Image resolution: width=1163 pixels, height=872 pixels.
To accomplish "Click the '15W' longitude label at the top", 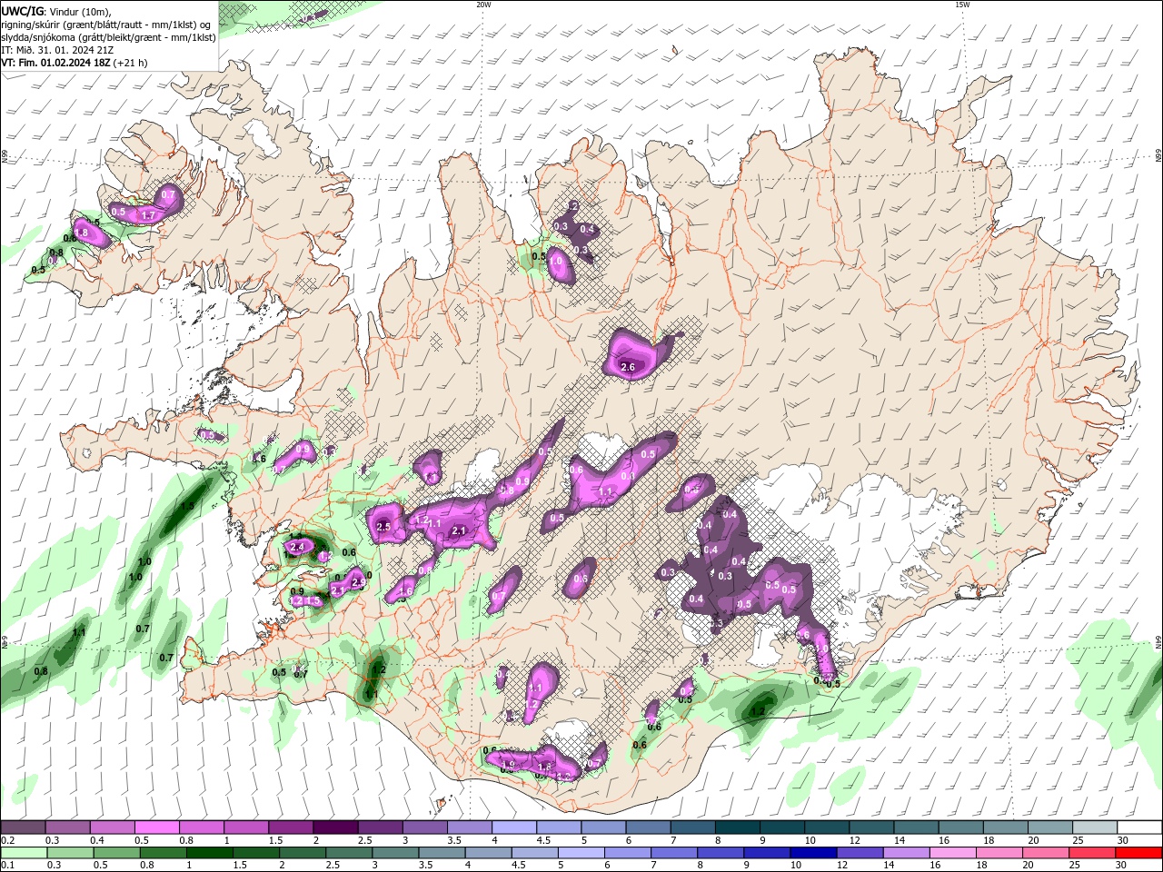I will 962,5.
